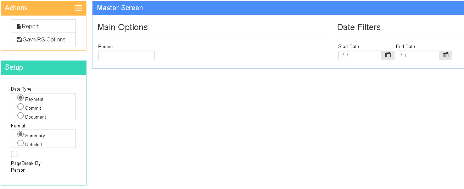Click into the End Date field
This screenshot has height=189, width=464.
pos(417,56)
